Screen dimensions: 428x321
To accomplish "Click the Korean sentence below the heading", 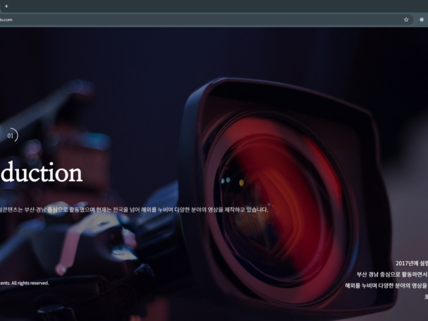I will (134, 210).
